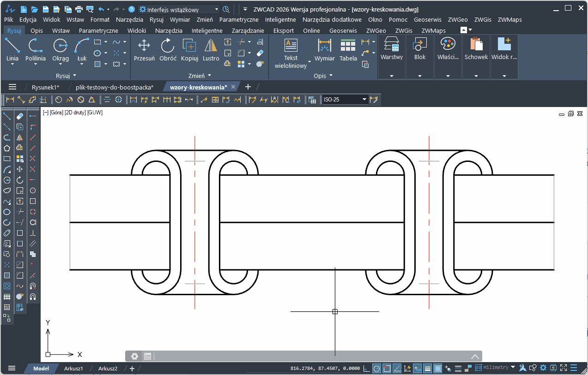This screenshot has width=588, height=375.
Task: Toggle lineweight display in the status bar
Action: coord(428,368)
